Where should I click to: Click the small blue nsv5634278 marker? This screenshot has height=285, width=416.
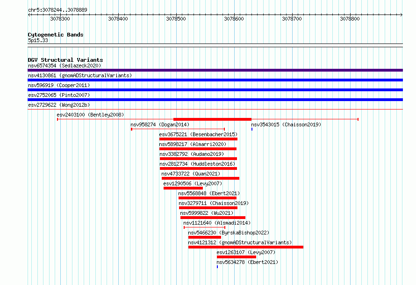(x=217, y=267)
